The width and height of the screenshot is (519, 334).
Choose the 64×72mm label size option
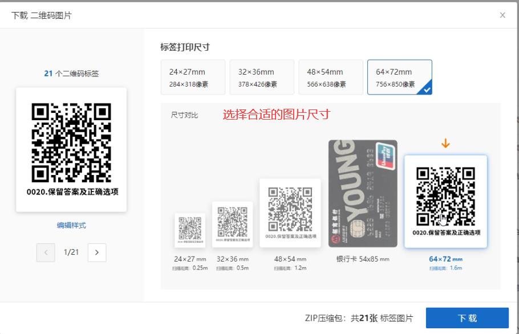tap(399, 77)
